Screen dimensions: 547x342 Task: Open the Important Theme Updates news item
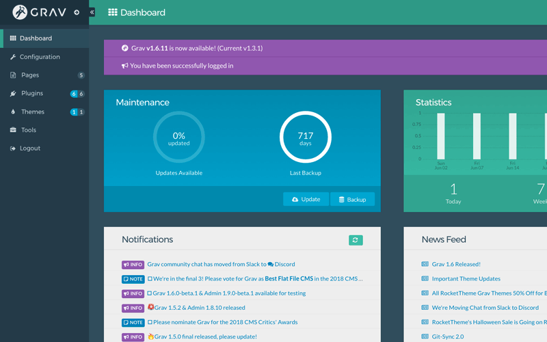[x=466, y=278]
